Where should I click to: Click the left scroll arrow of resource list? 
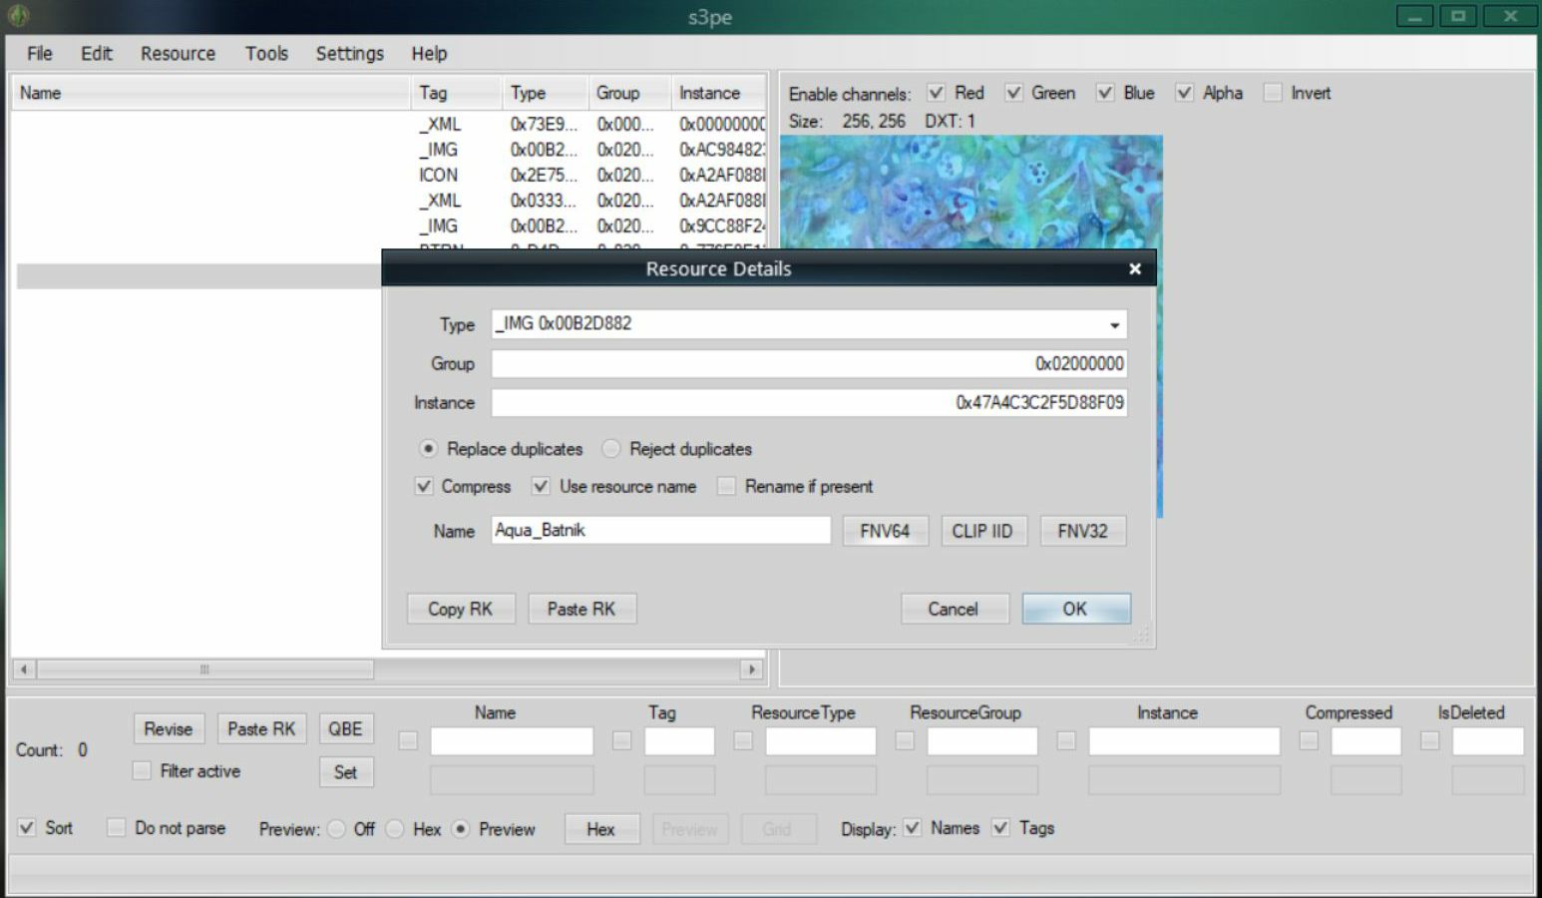pos(24,669)
